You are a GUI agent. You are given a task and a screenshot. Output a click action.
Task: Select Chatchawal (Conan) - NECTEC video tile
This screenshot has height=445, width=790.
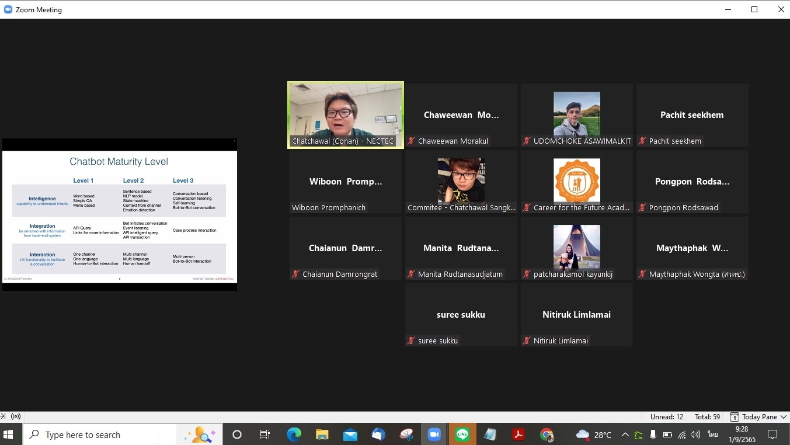[x=346, y=114]
